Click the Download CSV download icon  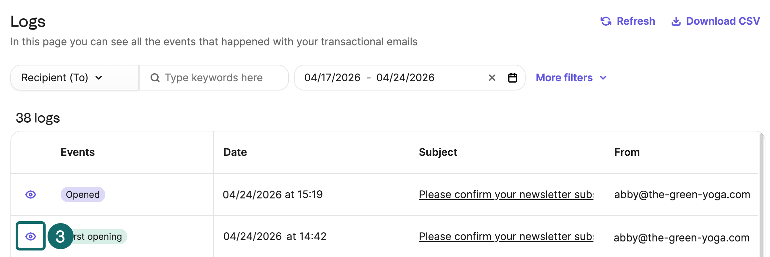[677, 21]
